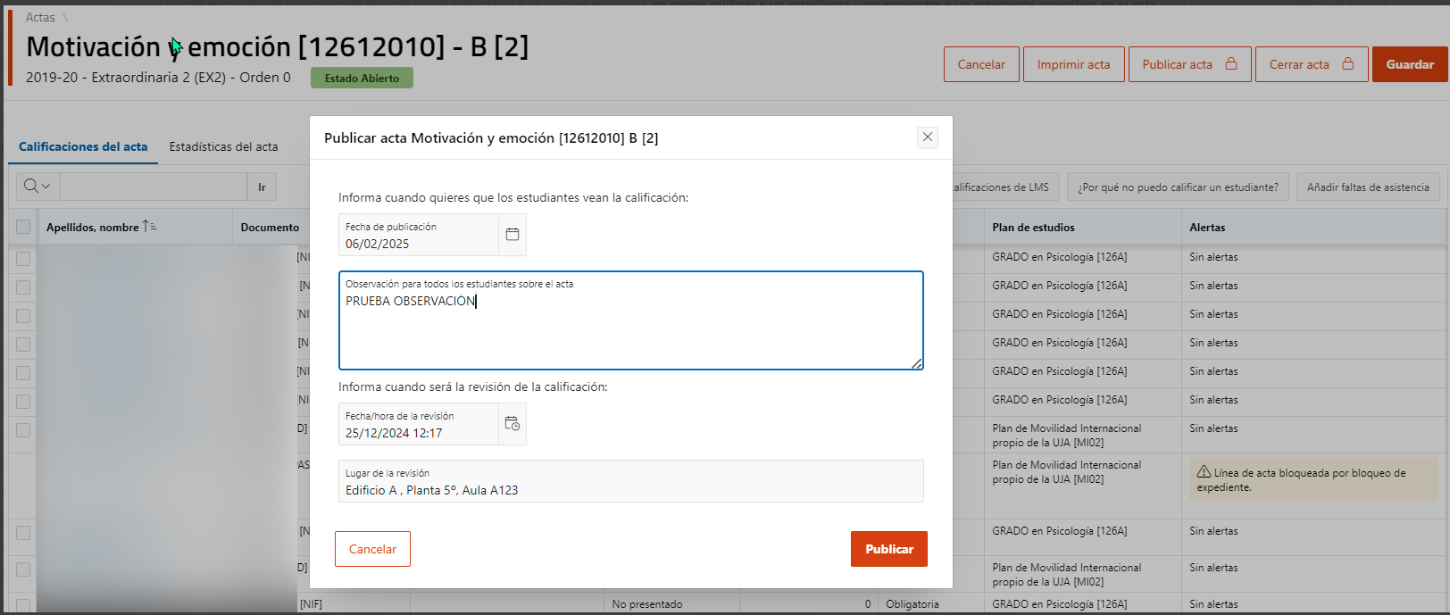Image resolution: width=1450 pixels, height=615 pixels.
Task: Check the second student row checkbox
Action: [23, 287]
